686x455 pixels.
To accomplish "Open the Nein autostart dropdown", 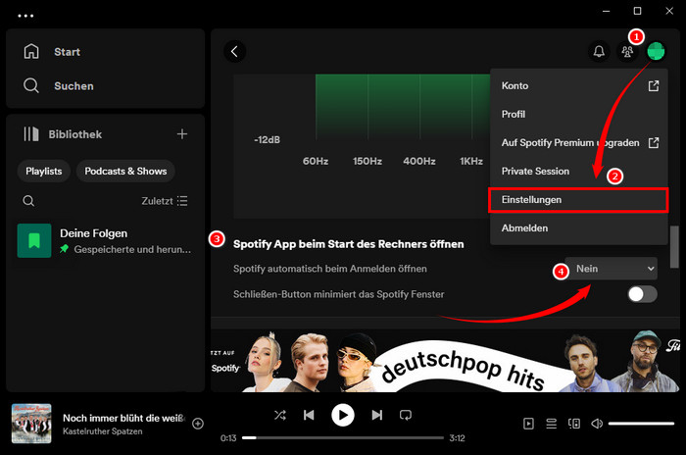I will 612,269.
